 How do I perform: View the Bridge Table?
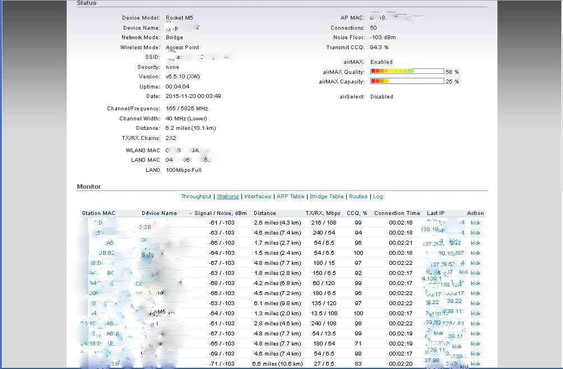[x=327, y=197]
